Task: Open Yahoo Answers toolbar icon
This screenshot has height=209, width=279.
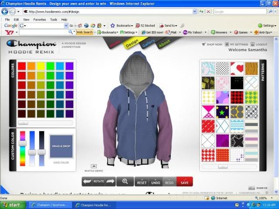Action: coord(213,32)
